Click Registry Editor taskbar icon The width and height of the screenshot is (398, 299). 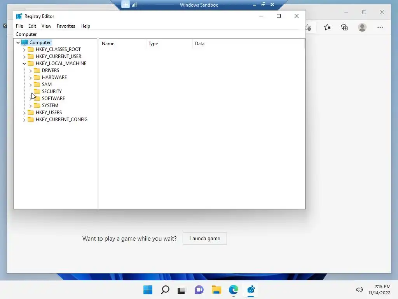click(251, 290)
